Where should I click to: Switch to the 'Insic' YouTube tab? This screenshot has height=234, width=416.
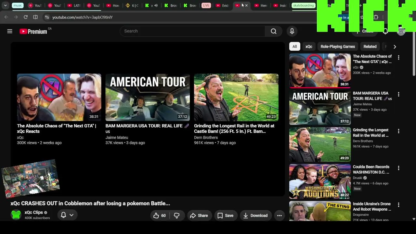tap(280, 6)
